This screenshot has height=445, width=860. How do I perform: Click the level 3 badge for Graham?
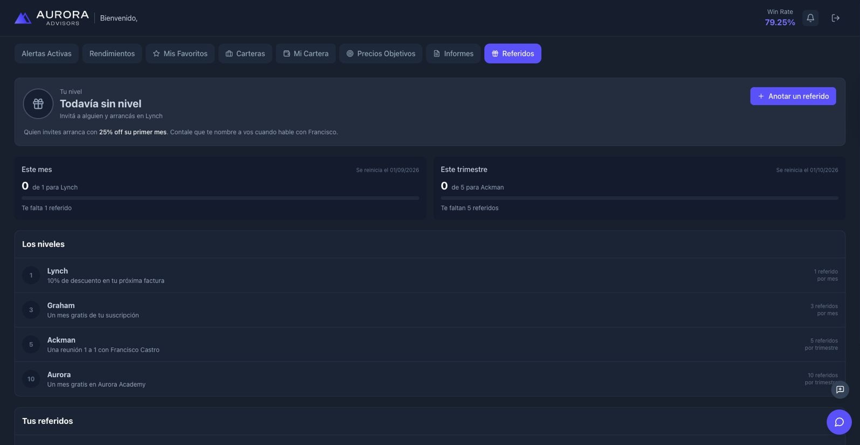[31, 310]
